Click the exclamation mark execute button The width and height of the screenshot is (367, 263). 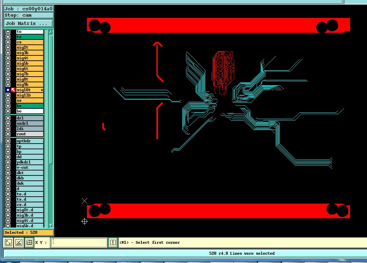pos(113,242)
